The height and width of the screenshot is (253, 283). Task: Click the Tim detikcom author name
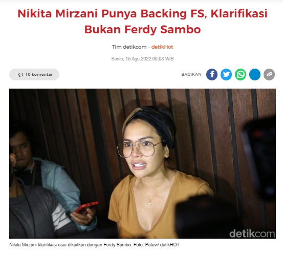[x=129, y=47]
